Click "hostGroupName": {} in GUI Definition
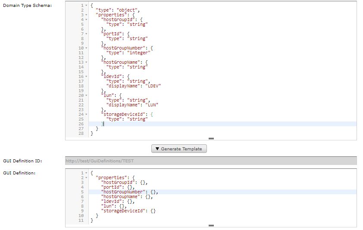This screenshot has height=230, width=363. click(127, 197)
